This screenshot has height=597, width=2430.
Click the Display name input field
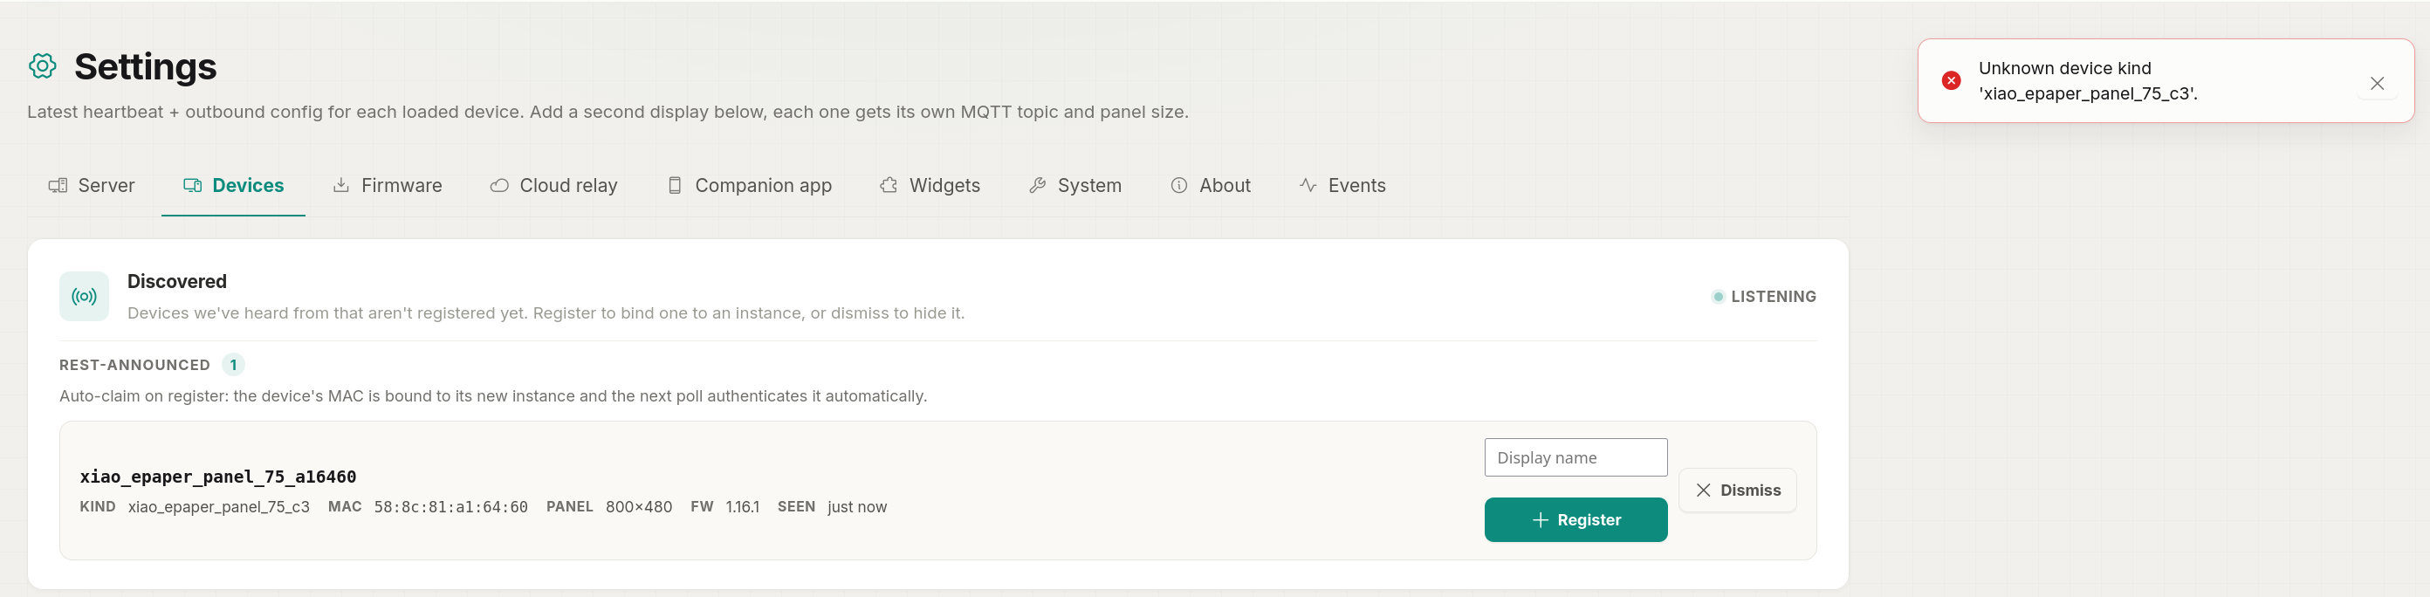(x=1575, y=457)
